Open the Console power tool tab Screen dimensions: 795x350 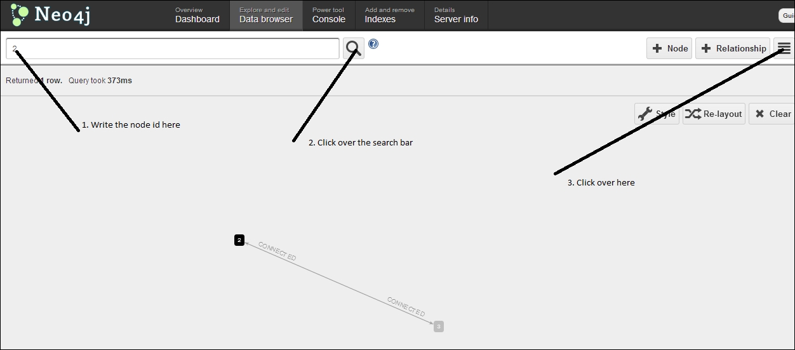click(329, 15)
